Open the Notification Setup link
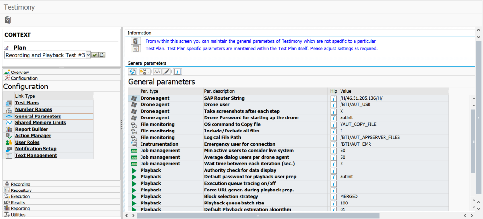 click(x=36, y=149)
